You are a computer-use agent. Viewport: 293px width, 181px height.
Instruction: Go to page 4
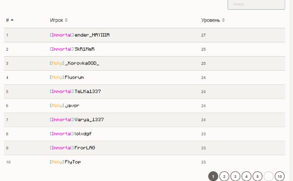pyautogui.click(x=246, y=176)
